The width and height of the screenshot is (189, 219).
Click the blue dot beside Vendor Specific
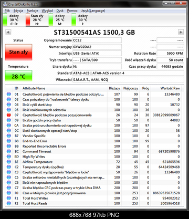click(8, 136)
